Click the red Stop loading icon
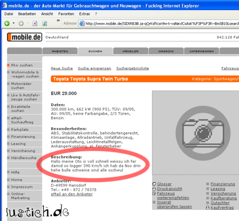The height and width of the screenshot is (221, 239). coord(35,23)
